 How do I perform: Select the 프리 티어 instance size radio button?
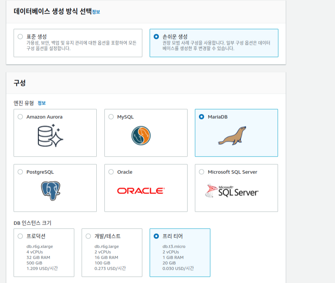pos(156,236)
